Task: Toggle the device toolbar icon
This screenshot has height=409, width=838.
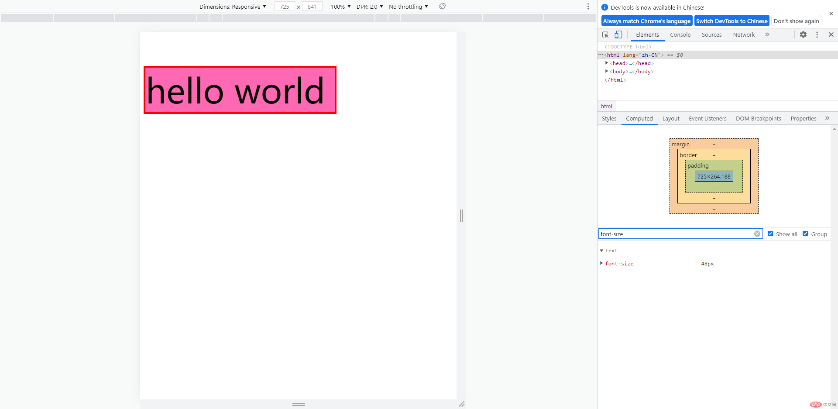Action: pyautogui.click(x=618, y=34)
